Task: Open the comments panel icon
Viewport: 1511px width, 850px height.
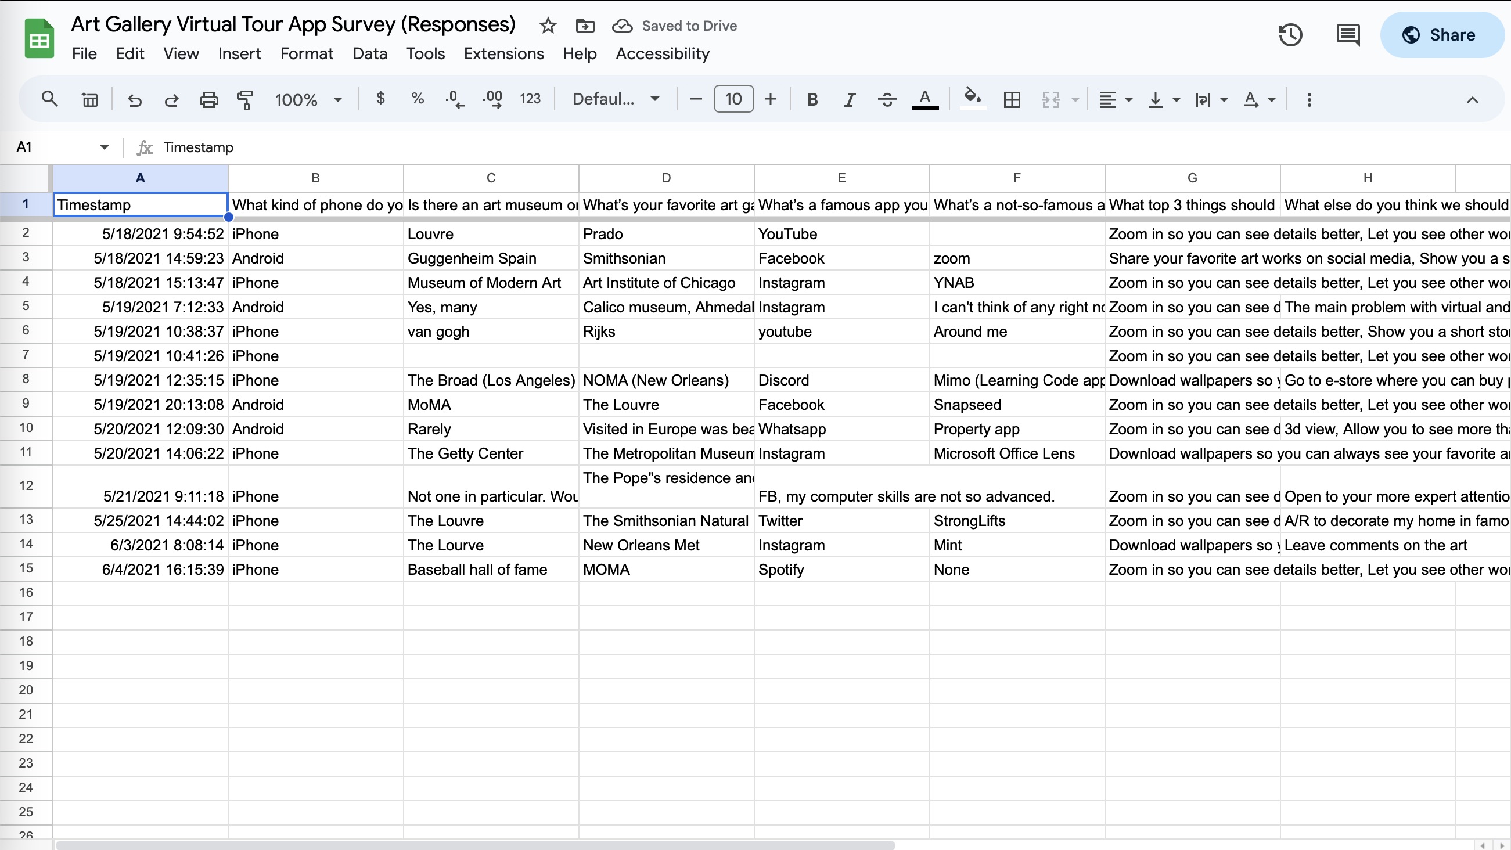Action: [1348, 35]
